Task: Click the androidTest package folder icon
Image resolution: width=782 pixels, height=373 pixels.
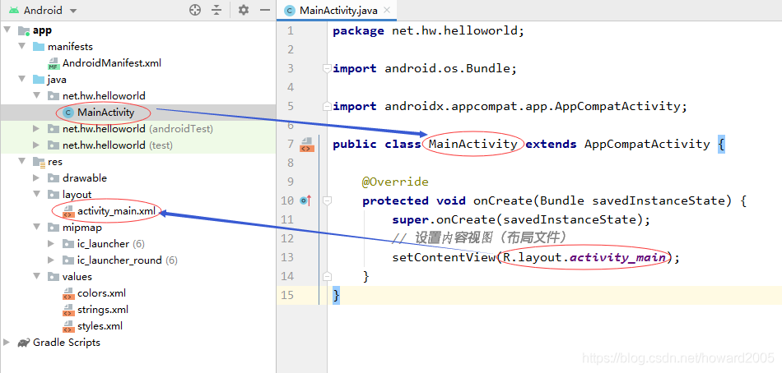Action: pyautogui.click(x=54, y=129)
